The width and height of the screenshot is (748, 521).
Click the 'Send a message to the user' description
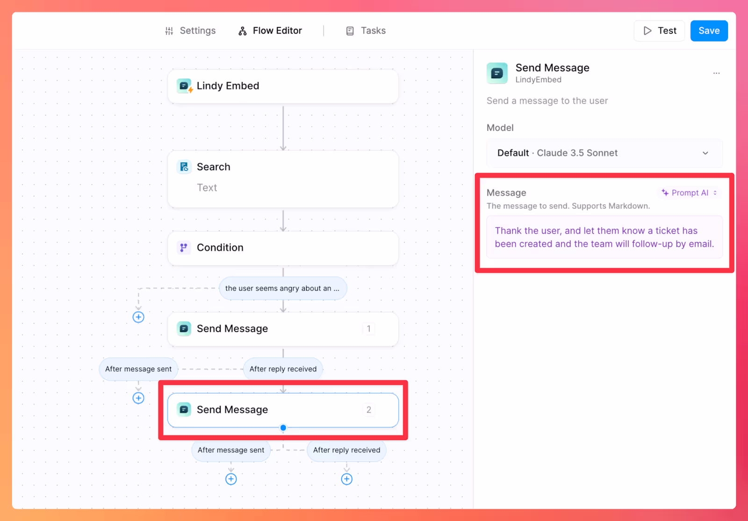tap(547, 101)
